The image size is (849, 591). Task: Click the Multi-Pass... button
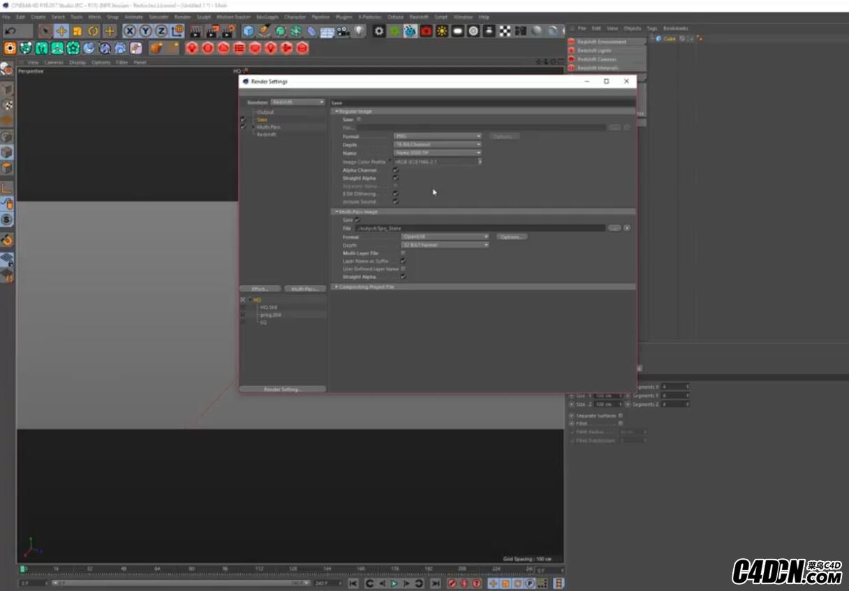pos(305,289)
